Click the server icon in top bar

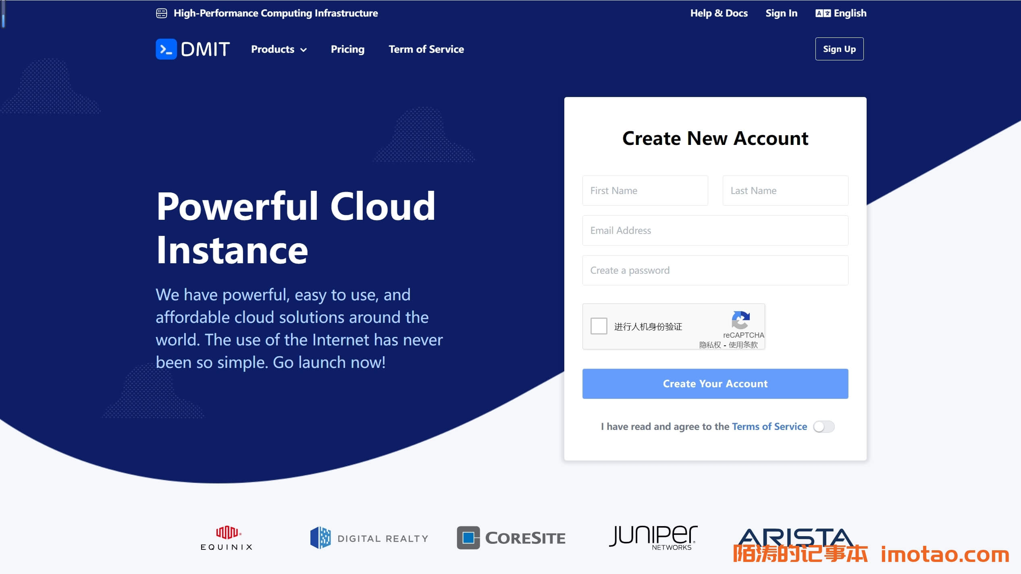pos(161,13)
